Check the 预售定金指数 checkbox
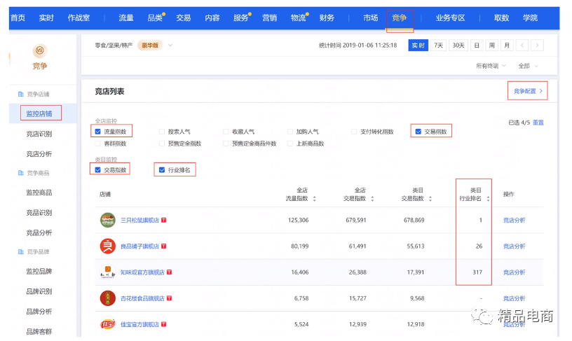This screenshot has width=572, height=341. point(162,144)
